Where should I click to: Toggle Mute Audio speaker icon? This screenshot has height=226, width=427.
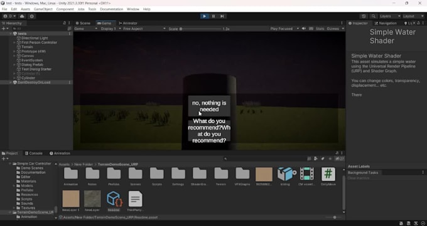(304, 29)
